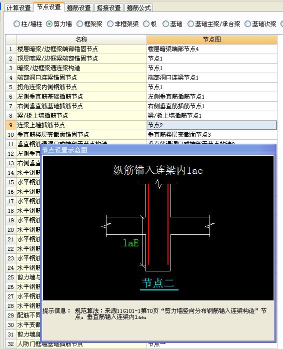The height and width of the screenshot is (349, 283).
Task: Pick the 基础 radio button
Action: (x=172, y=24)
